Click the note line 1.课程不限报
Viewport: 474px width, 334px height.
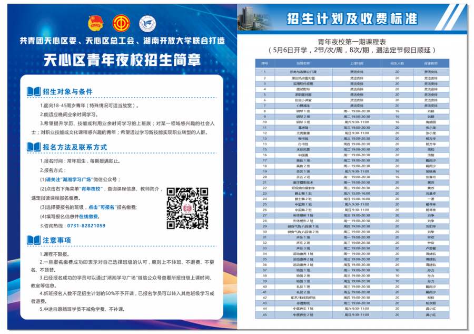click(x=55, y=254)
